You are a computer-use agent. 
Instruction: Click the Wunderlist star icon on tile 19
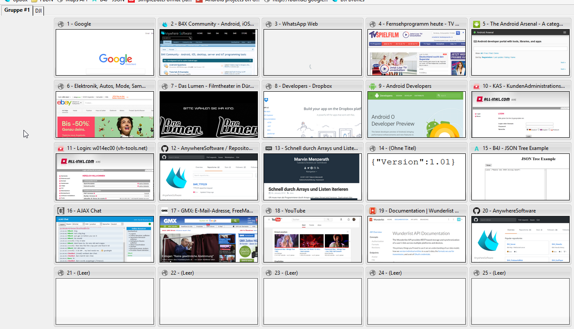pos(373,211)
